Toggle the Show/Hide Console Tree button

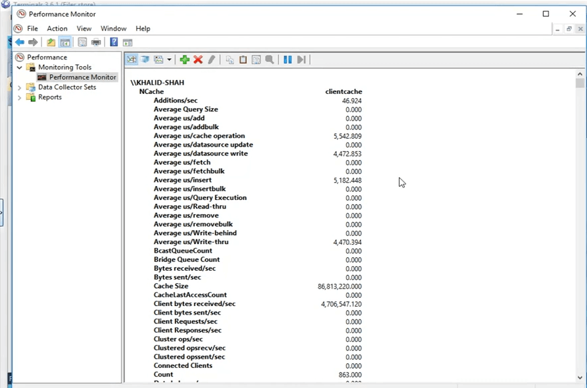coord(65,42)
